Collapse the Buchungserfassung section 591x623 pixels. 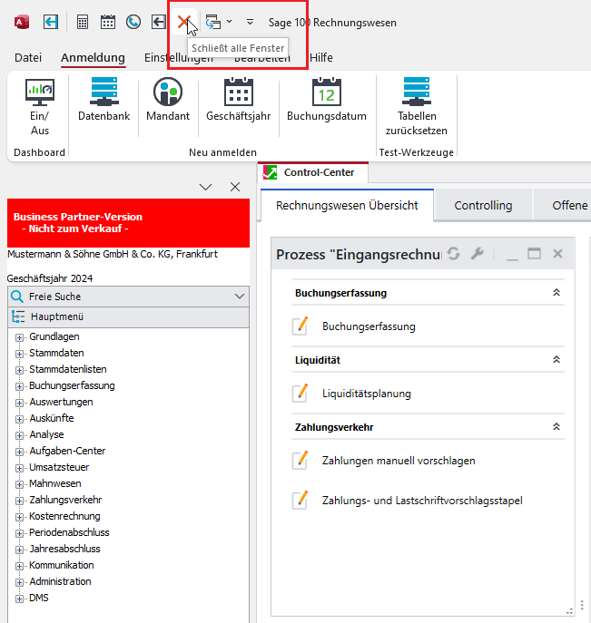tap(556, 293)
